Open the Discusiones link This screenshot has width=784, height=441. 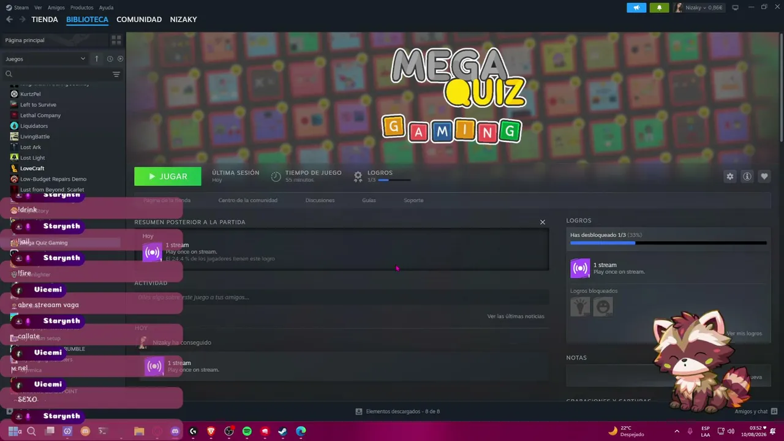(x=320, y=200)
